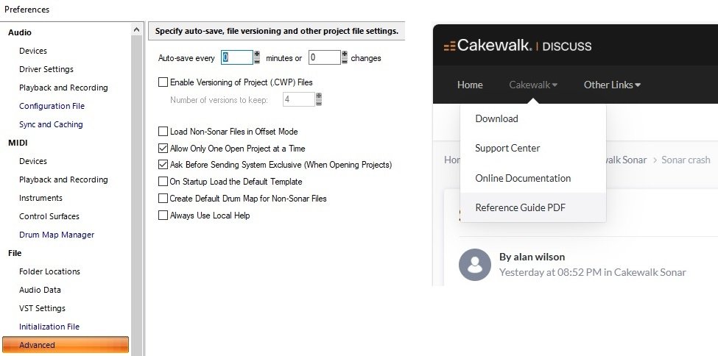This screenshot has height=356, width=718.
Task: Go to Home in the forum navigation bar
Action: pyautogui.click(x=470, y=85)
